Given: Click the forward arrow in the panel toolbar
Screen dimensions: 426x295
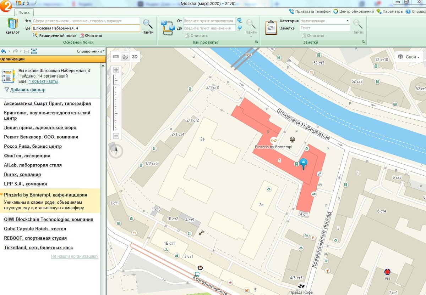Looking at the screenshot, I should (16, 51).
